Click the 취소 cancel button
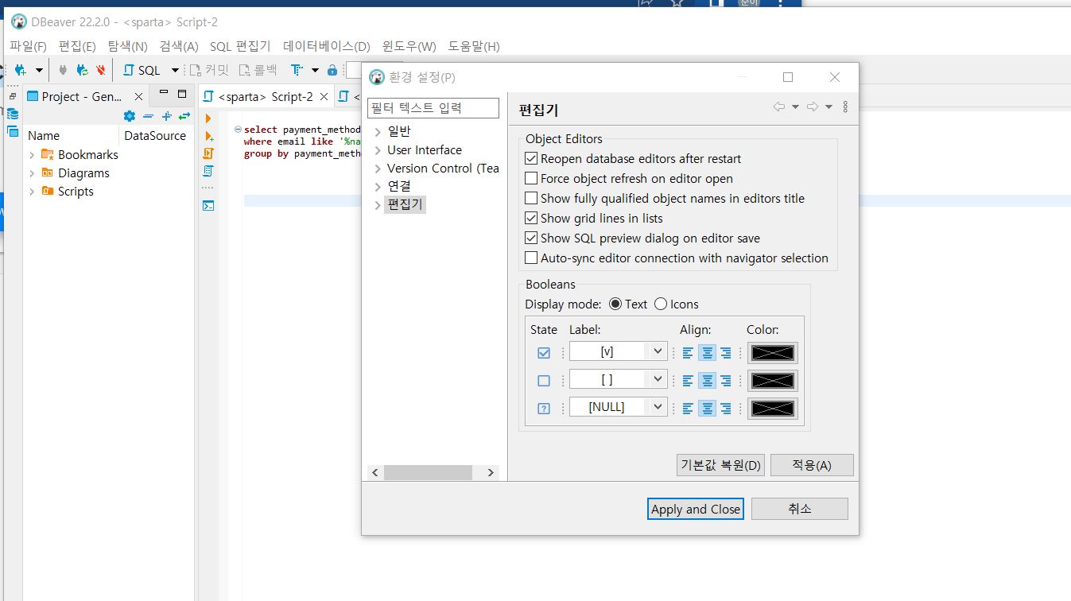 800,510
